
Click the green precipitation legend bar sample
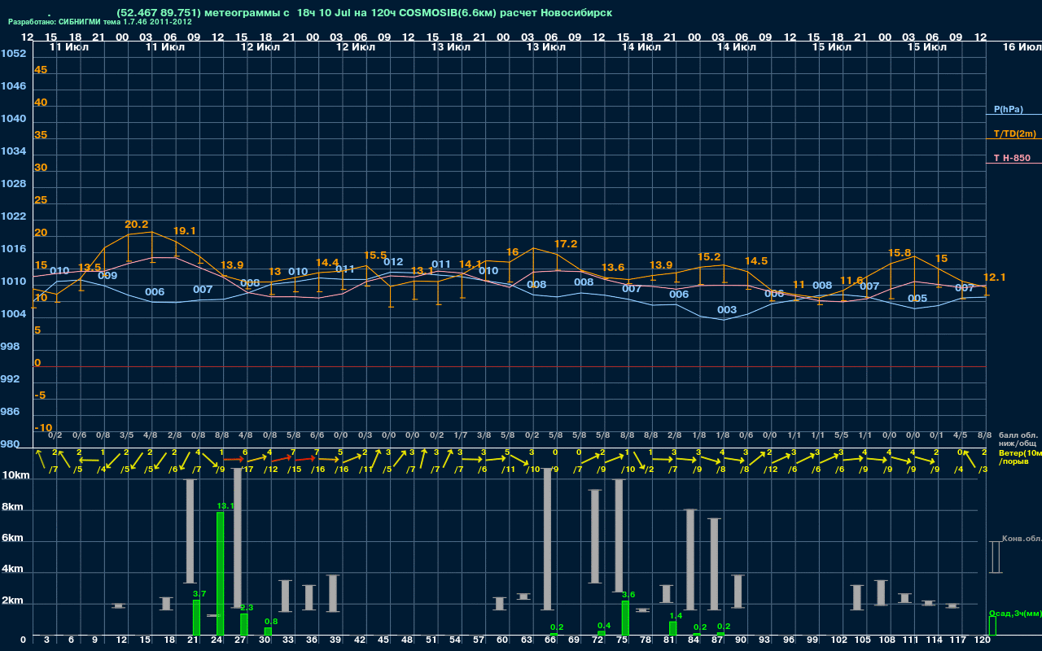coord(992,626)
